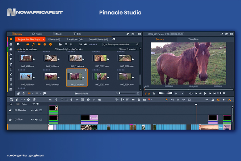This screenshot has height=161, width=241.
Task: Open the sort order dropdown icon
Action: (72, 44)
